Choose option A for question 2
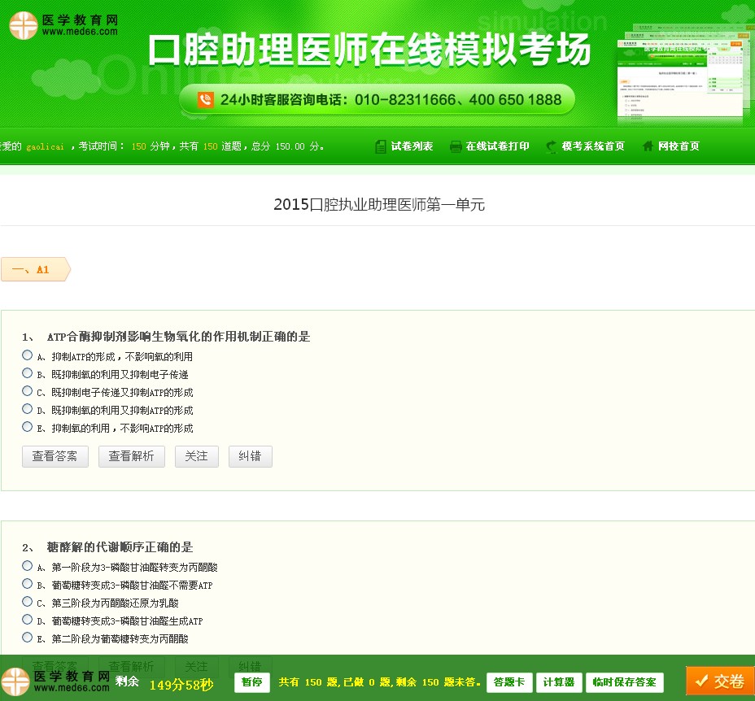Screen dimensions: 755x701 click(x=27, y=567)
